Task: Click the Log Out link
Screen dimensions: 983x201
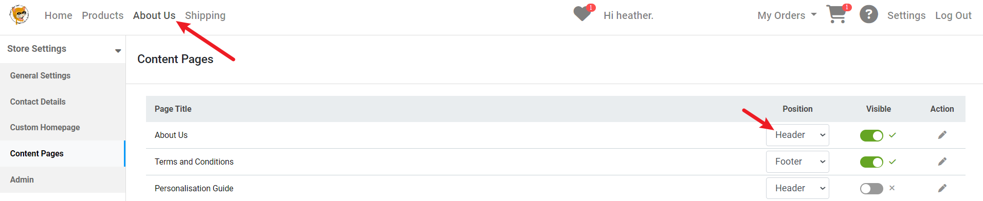Action: click(953, 15)
